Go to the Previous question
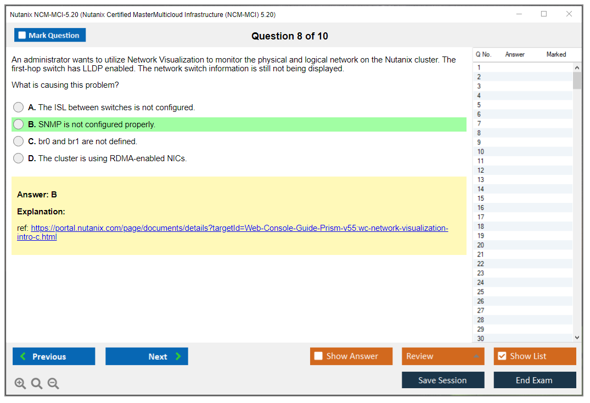Image resolution: width=590 pixels, height=403 pixels. tap(54, 356)
